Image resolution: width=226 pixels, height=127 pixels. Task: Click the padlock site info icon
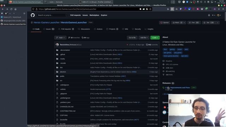[37, 9]
